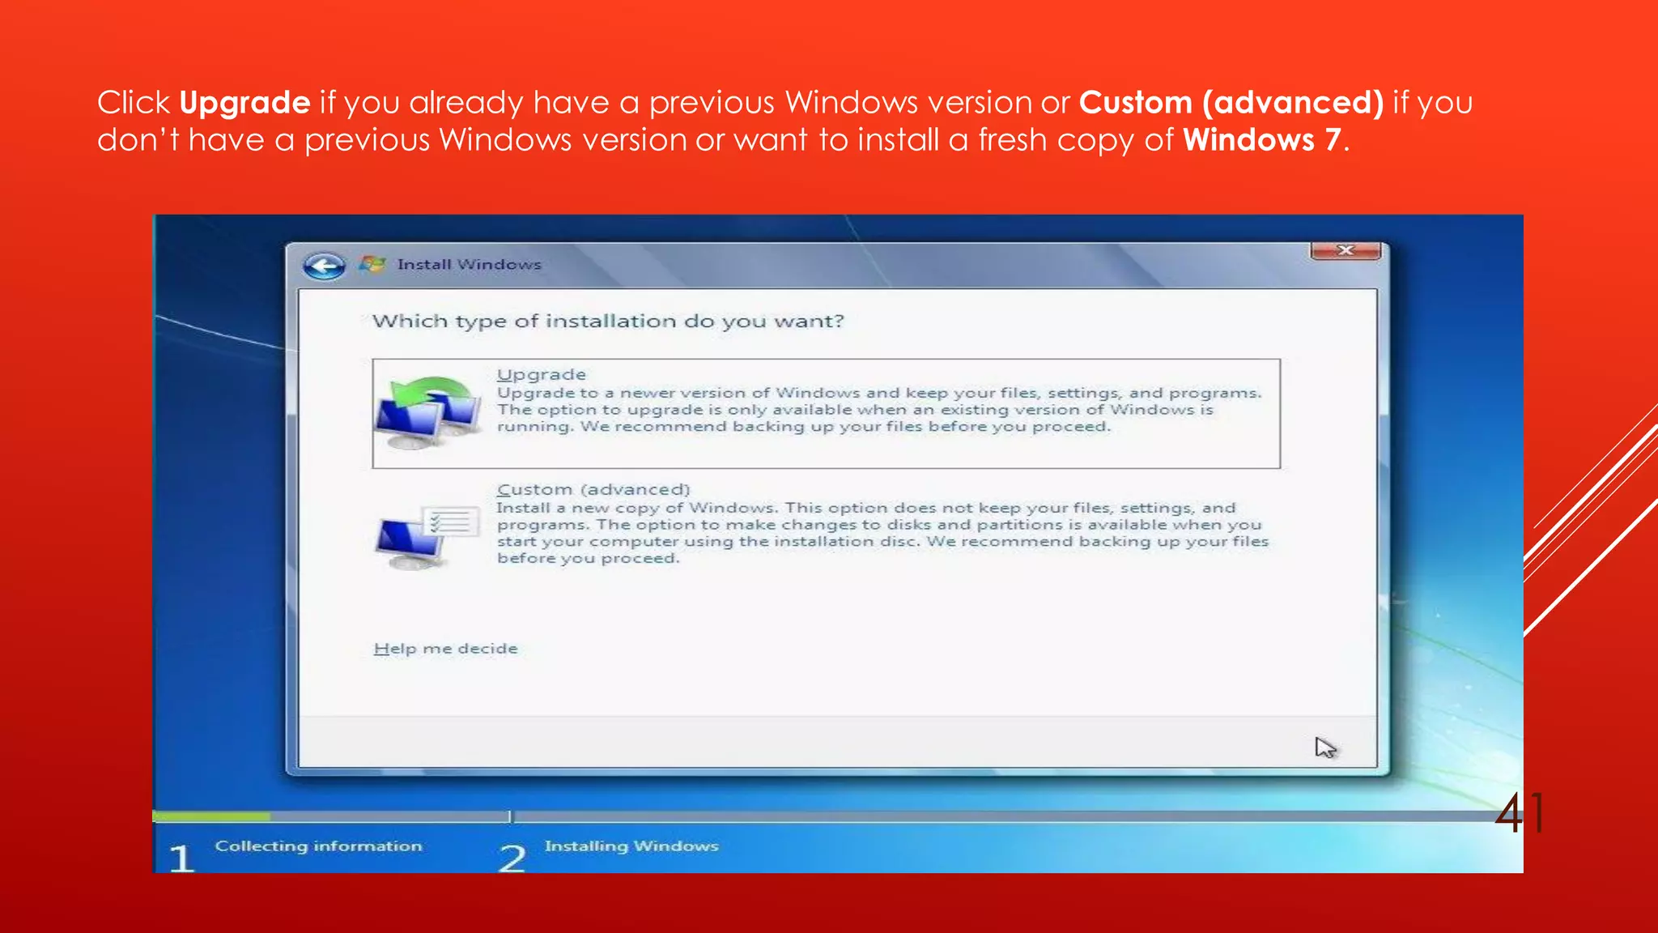The image size is (1658, 933).
Task: Close the Install Windows dialog
Action: pyautogui.click(x=1345, y=251)
